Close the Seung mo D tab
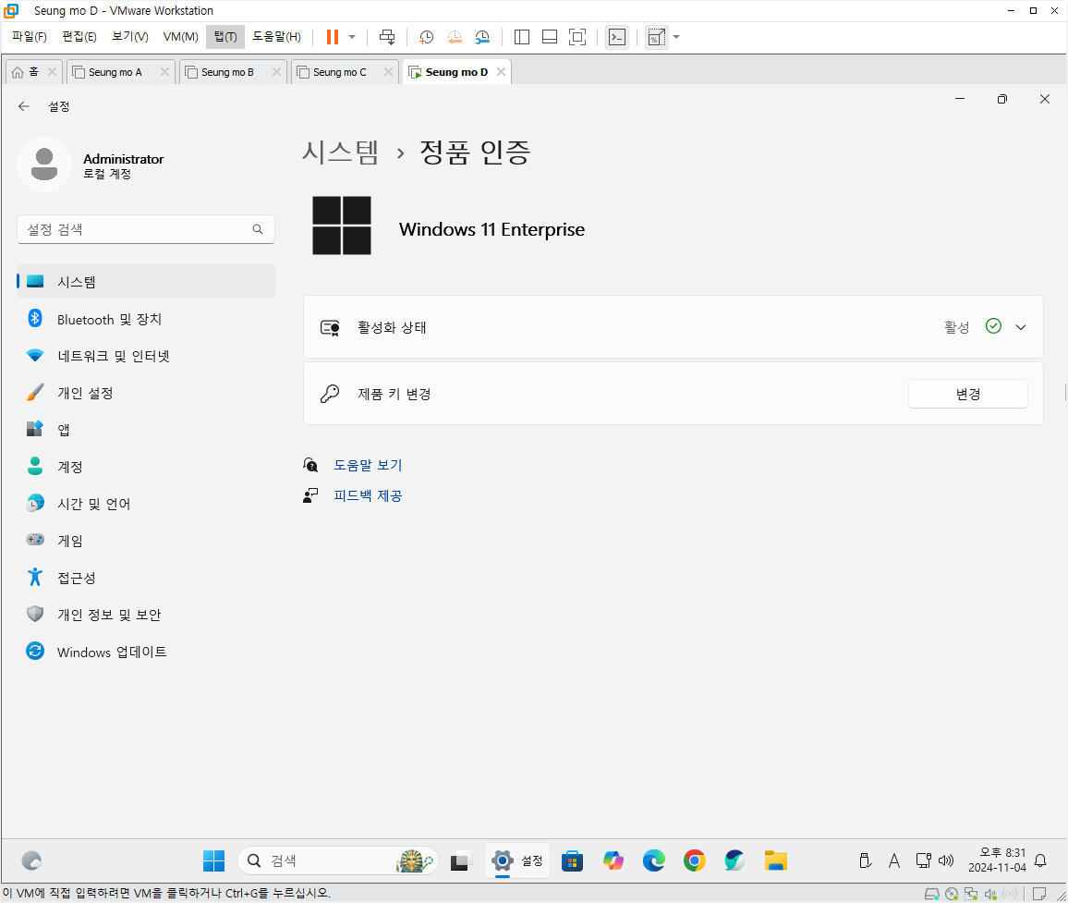 coord(502,71)
